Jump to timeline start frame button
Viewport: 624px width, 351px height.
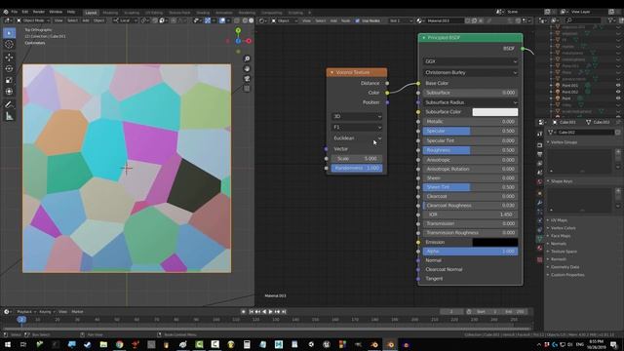tap(252, 312)
